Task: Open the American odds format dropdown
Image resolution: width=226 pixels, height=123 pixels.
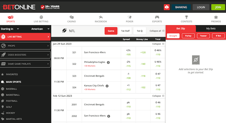Action: tap(40, 29)
